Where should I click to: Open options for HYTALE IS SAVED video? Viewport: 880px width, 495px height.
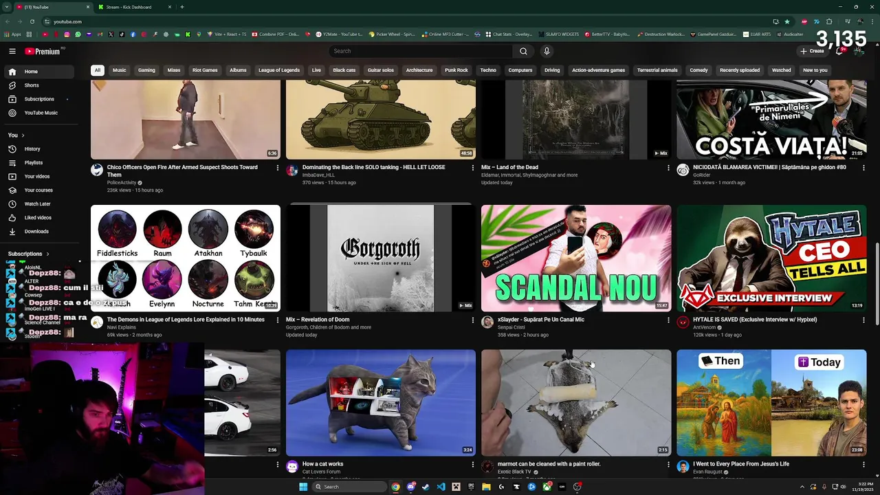863,320
